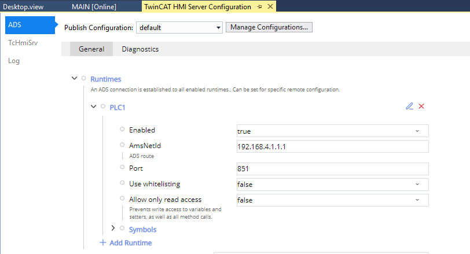Toggle the circle marker beside Port
470x254 pixels.
tap(122, 167)
